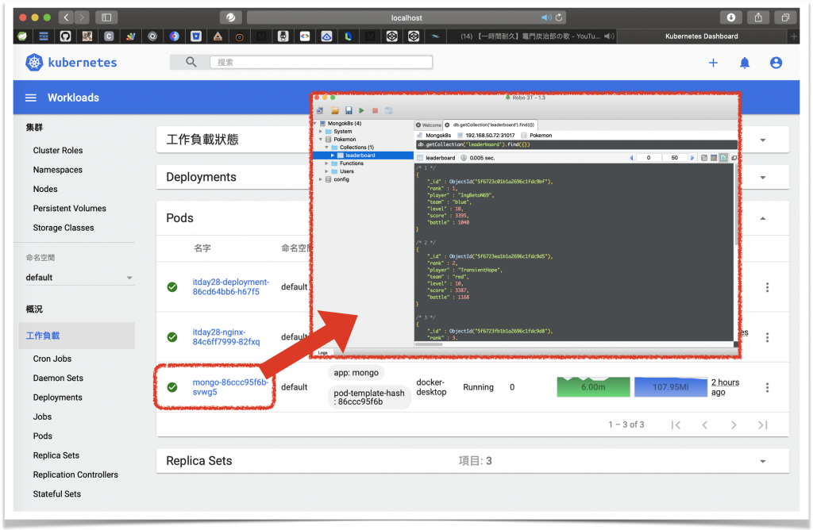Switch to the Welcome tab in Robo 3T
Screen dimensions: 813x530
click(x=429, y=125)
